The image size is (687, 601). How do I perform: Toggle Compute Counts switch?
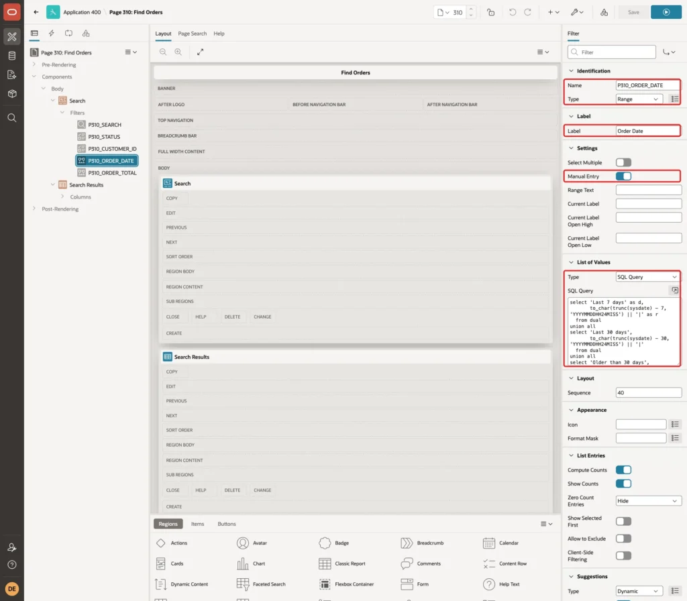pyautogui.click(x=623, y=470)
